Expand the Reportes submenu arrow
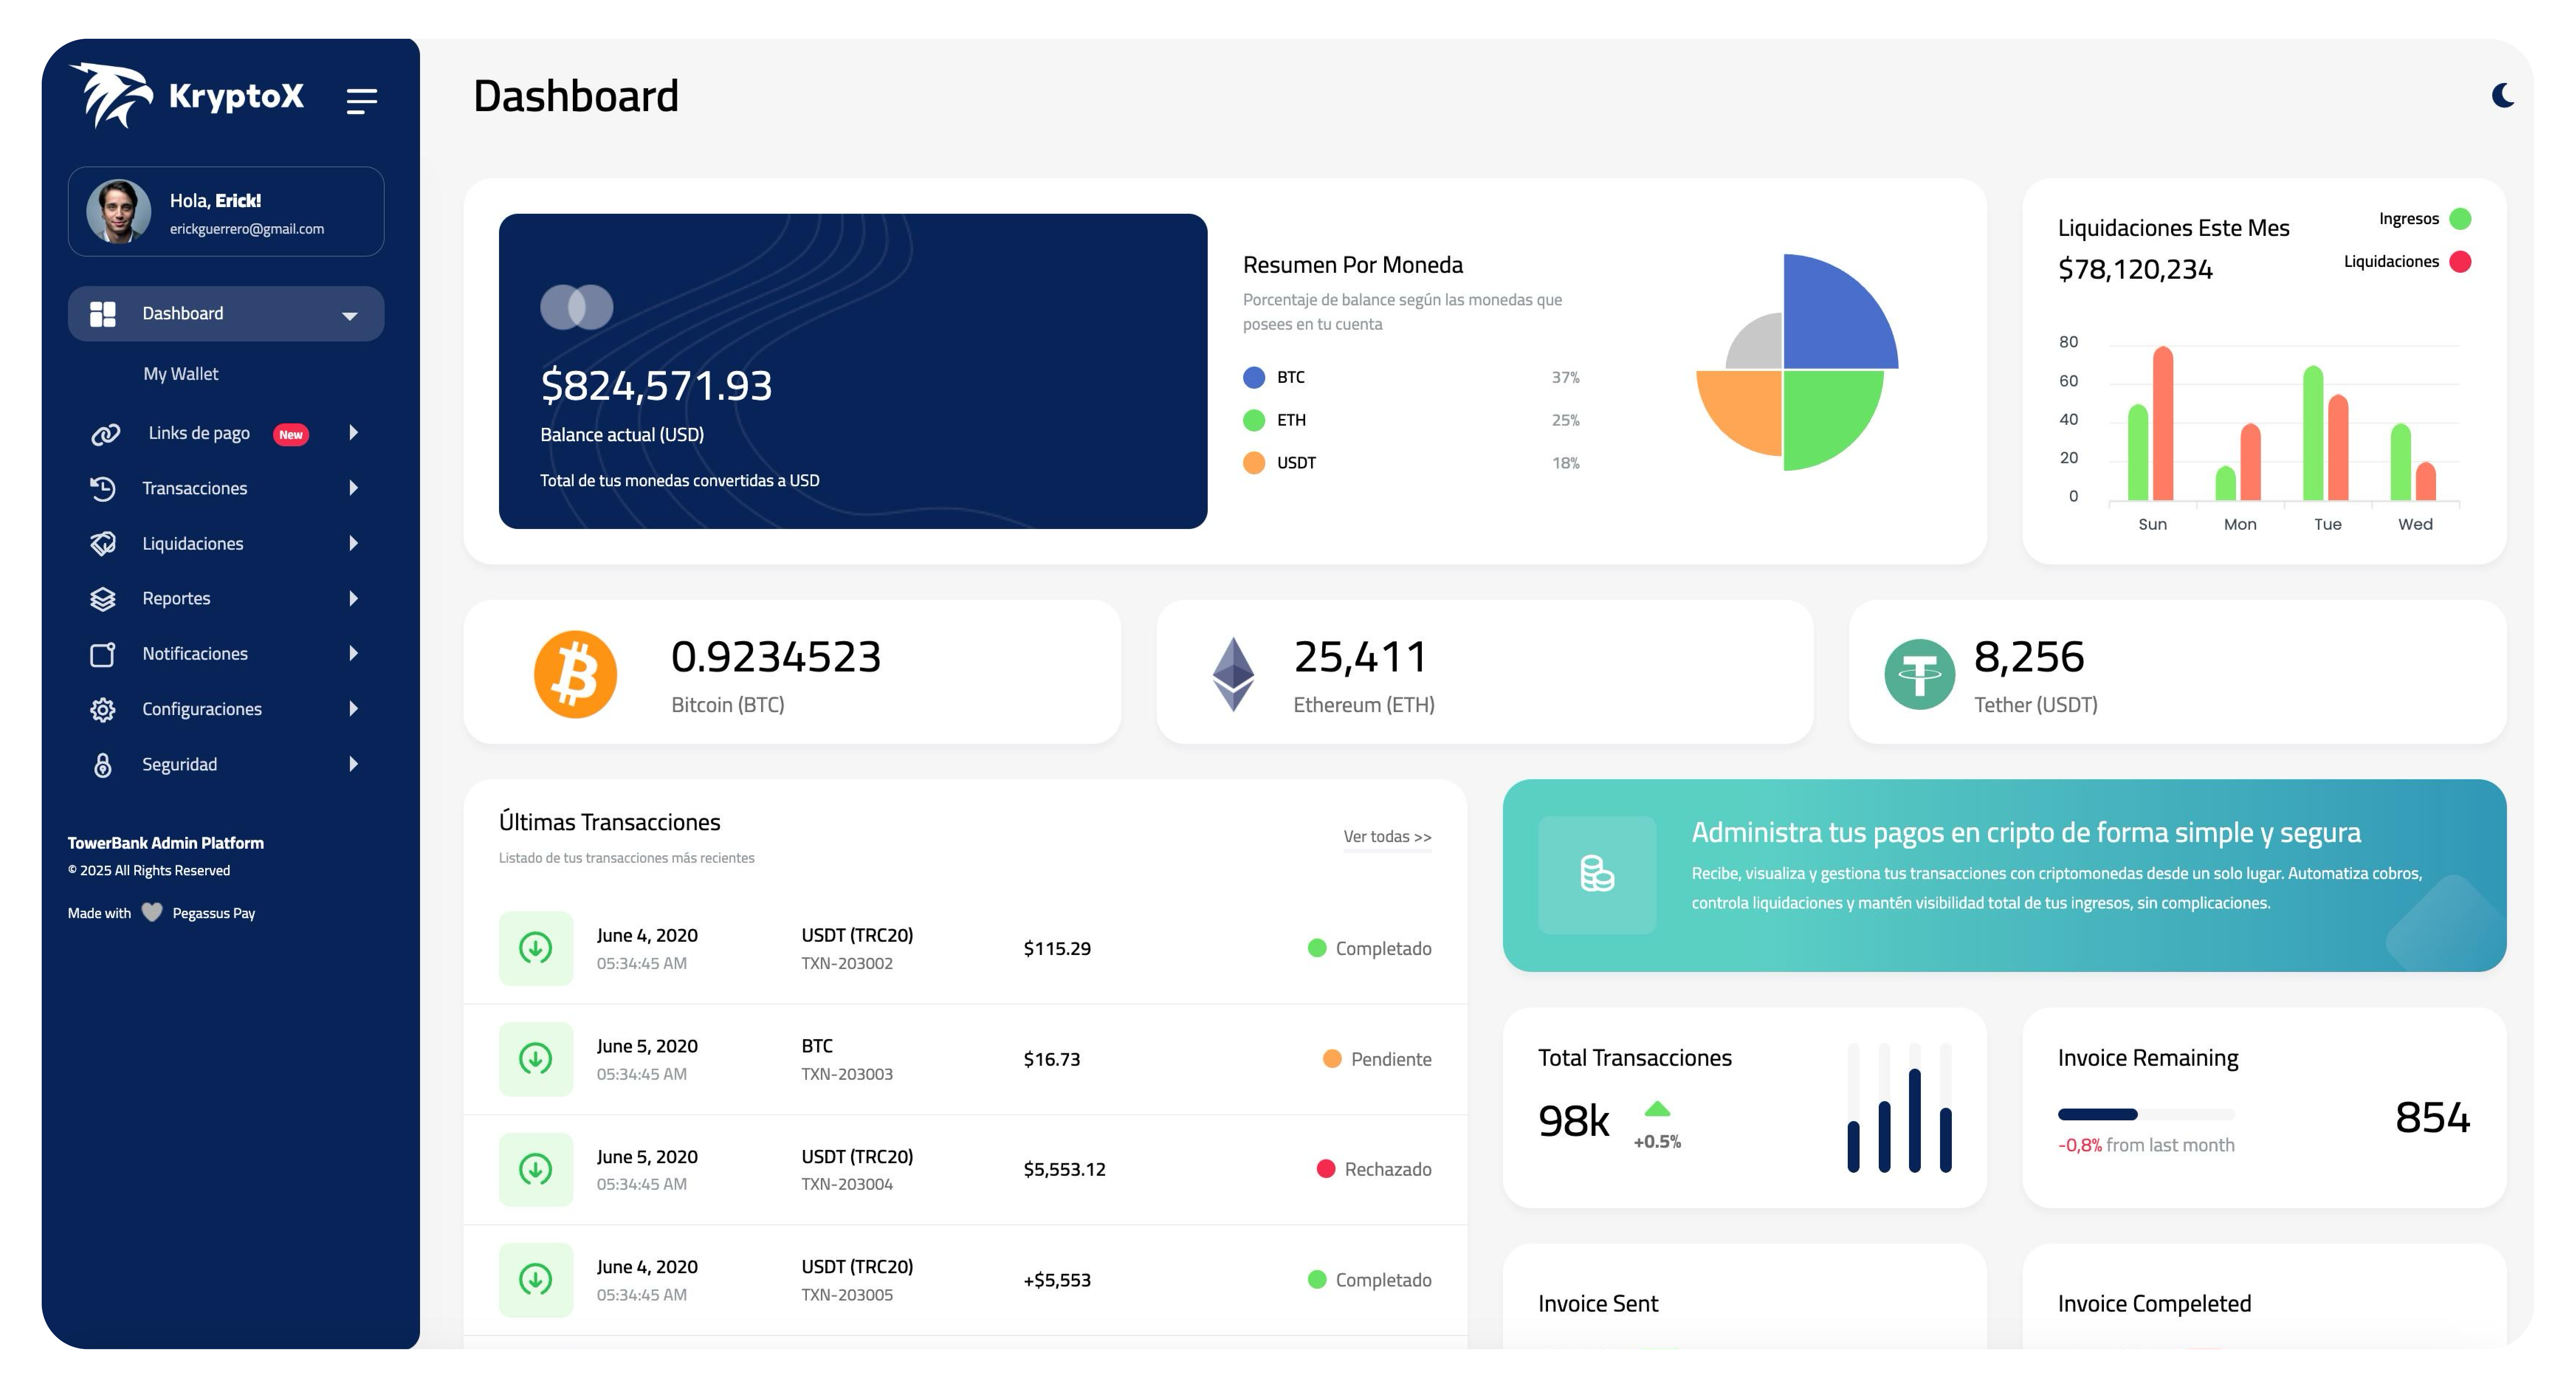This screenshot has height=1388, width=2576. coord(353,598)
